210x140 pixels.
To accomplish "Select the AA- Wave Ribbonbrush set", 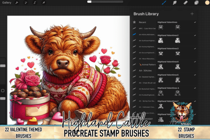I will pos(144,59).
